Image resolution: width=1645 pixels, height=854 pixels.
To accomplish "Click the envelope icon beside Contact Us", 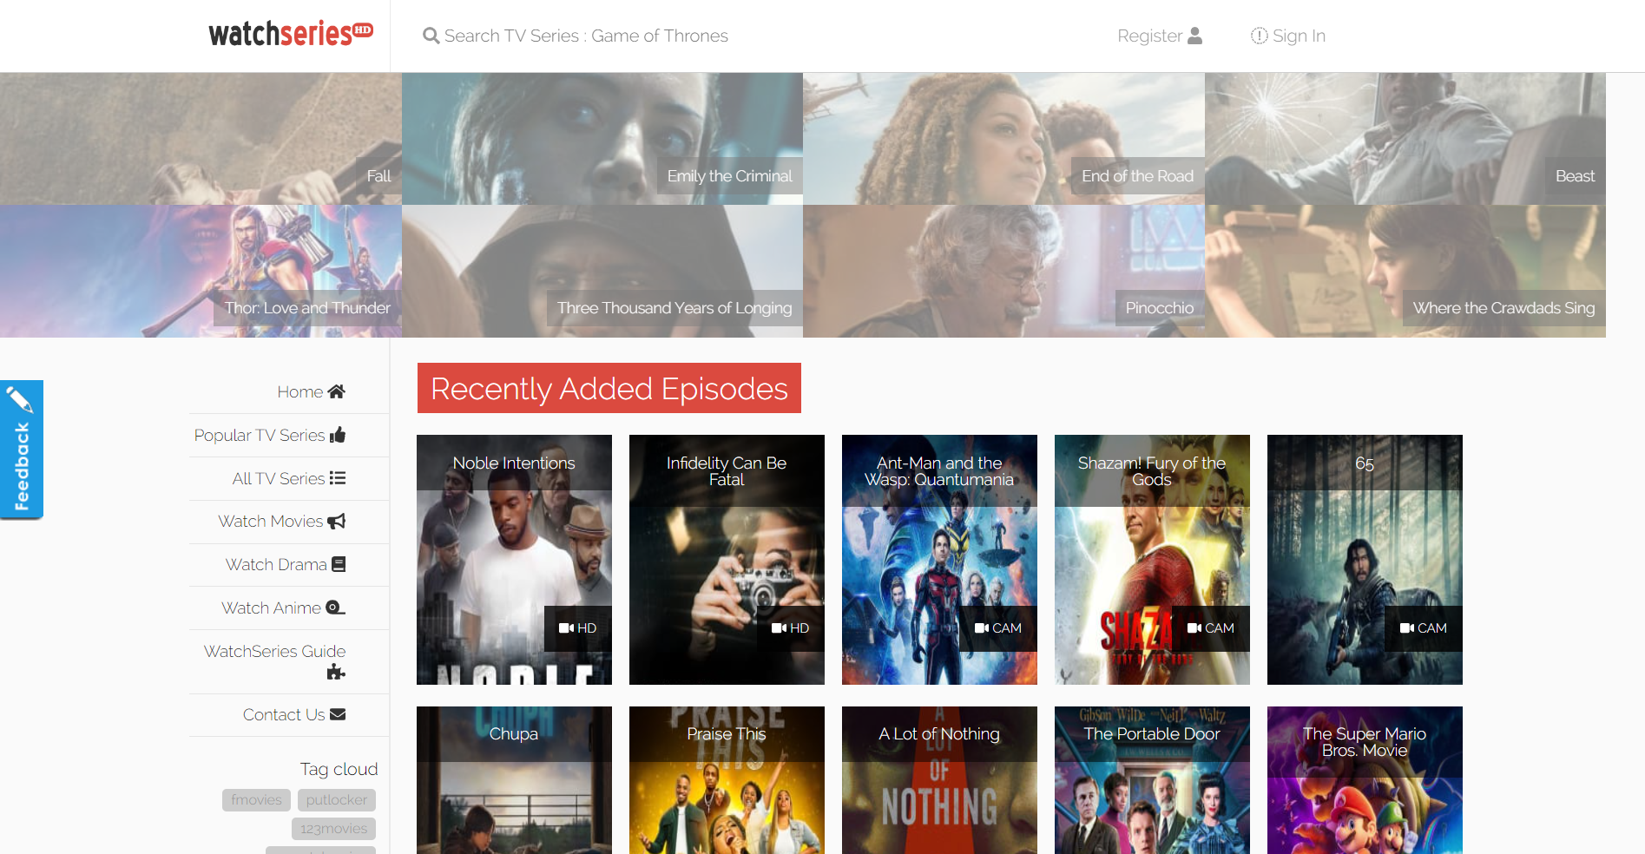I will (x=338, y=714).
